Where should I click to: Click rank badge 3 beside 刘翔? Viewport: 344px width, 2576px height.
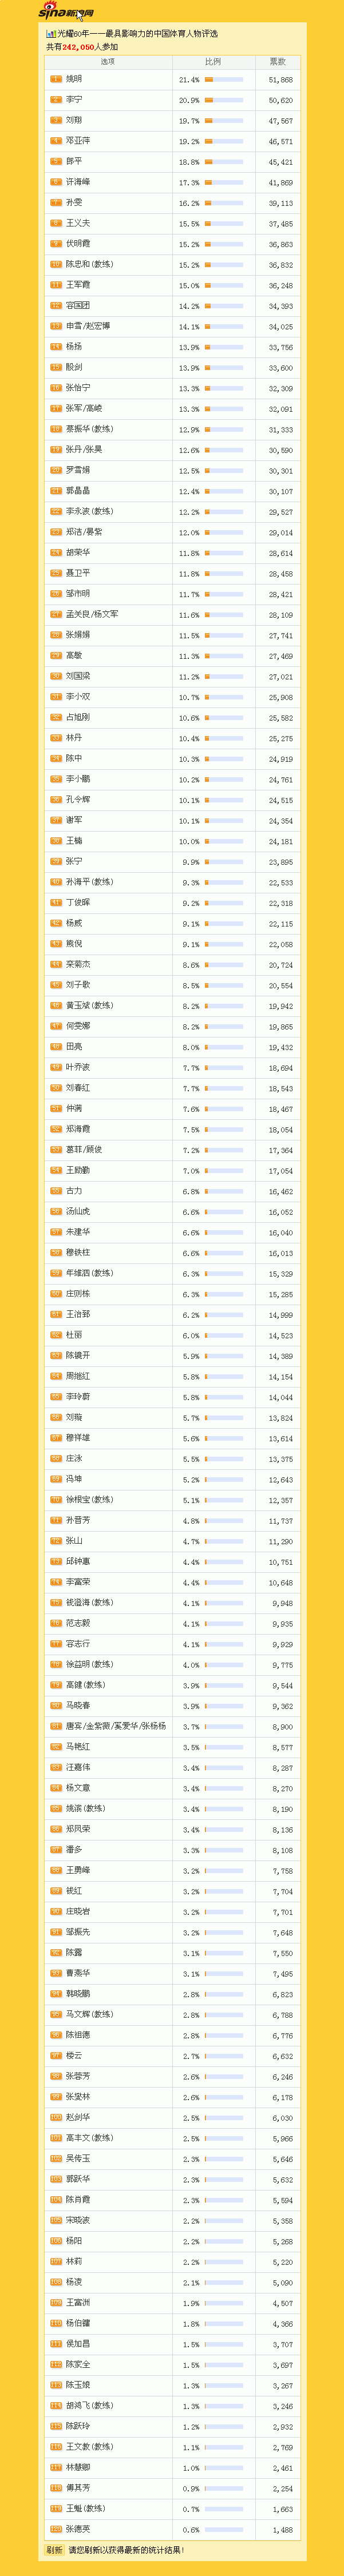coord(56,120)
